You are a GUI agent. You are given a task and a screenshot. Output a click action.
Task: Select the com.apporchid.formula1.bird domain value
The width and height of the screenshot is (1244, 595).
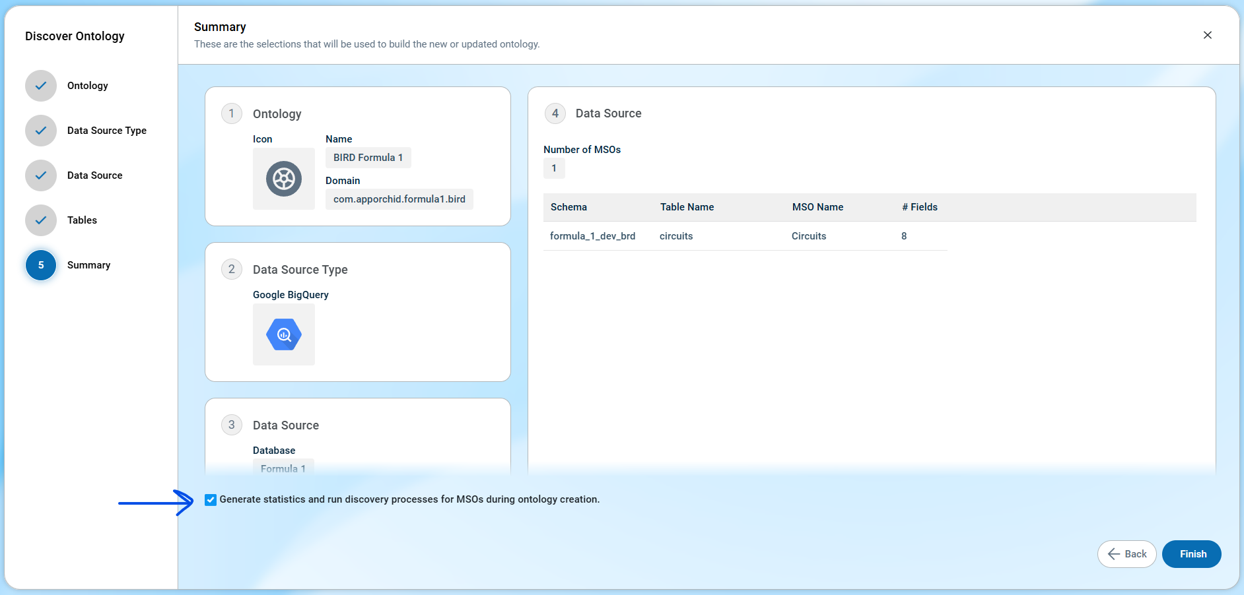[399, 199]
